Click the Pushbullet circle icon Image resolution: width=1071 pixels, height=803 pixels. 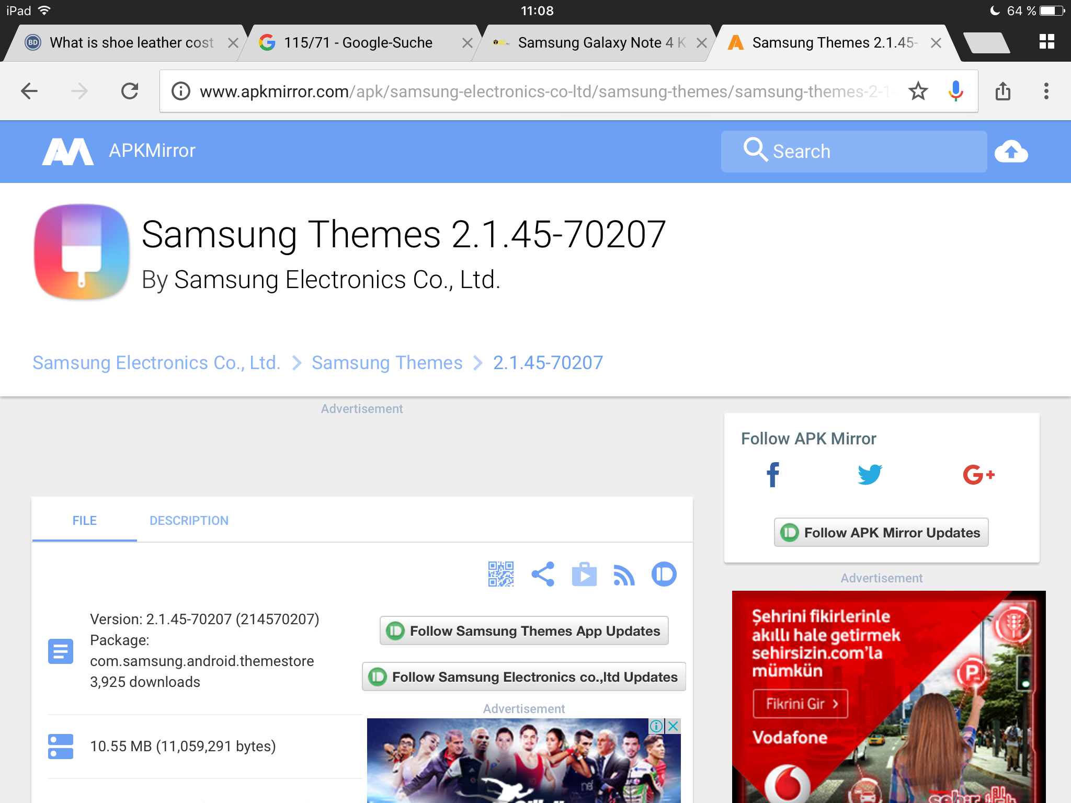(x=664, y=574)
